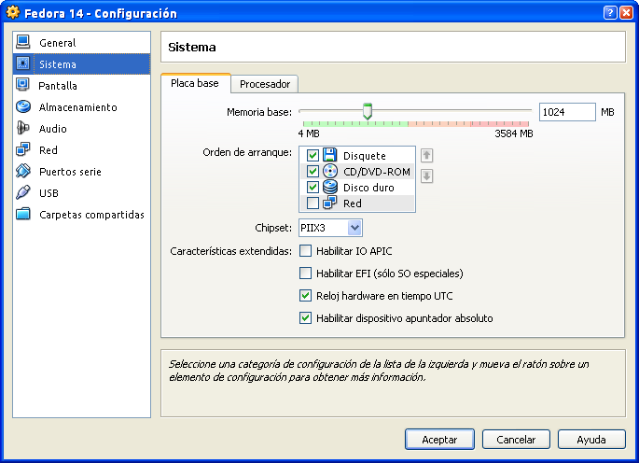Screen dimensions: 639x463
Task: Enable the Habilitar IO APIC checkbox
Action: click(x=305, y=250)
